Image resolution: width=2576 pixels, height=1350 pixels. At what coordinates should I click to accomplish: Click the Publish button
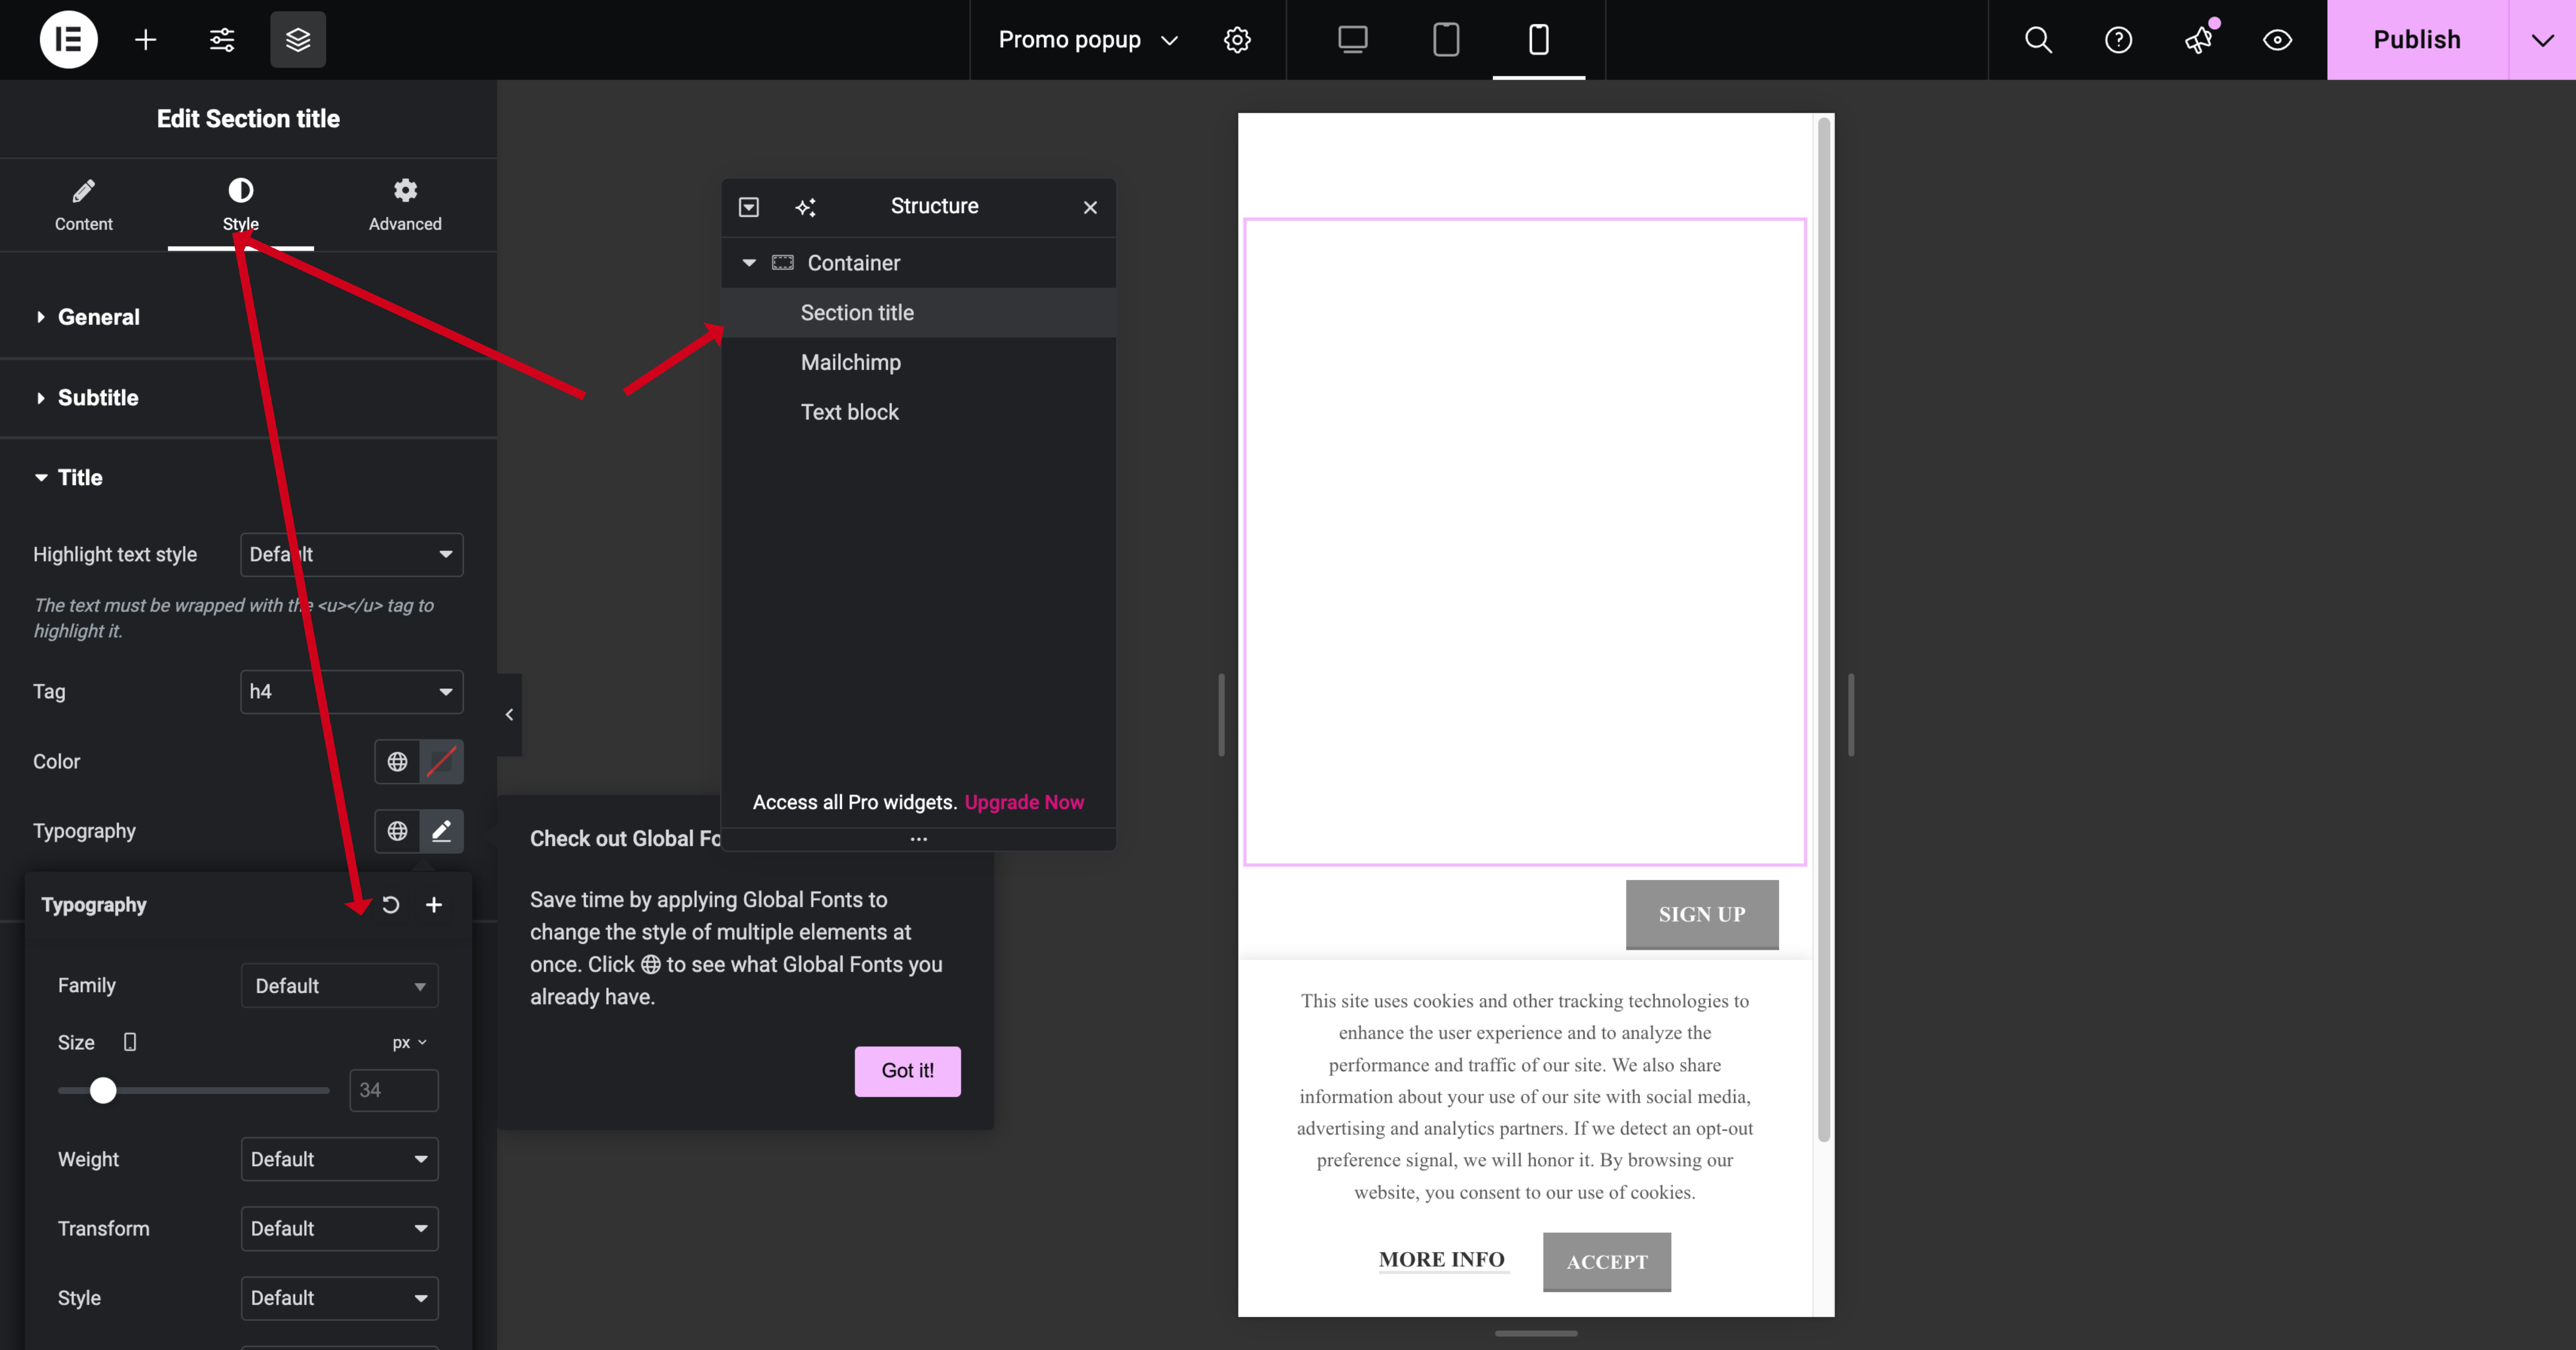2417,40
